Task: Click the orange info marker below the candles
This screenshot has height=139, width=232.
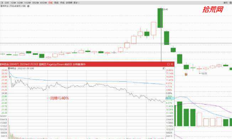Action: click(x=186, y=74)
